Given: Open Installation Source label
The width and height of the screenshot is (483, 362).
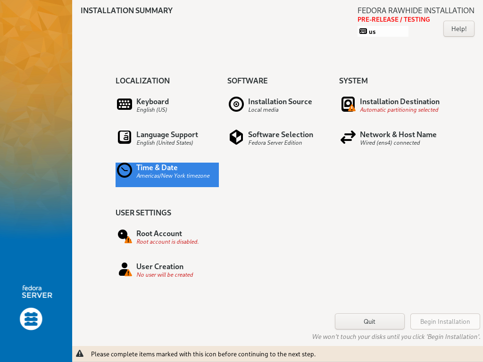Looking at the screenshot, I should pos(280,102).
